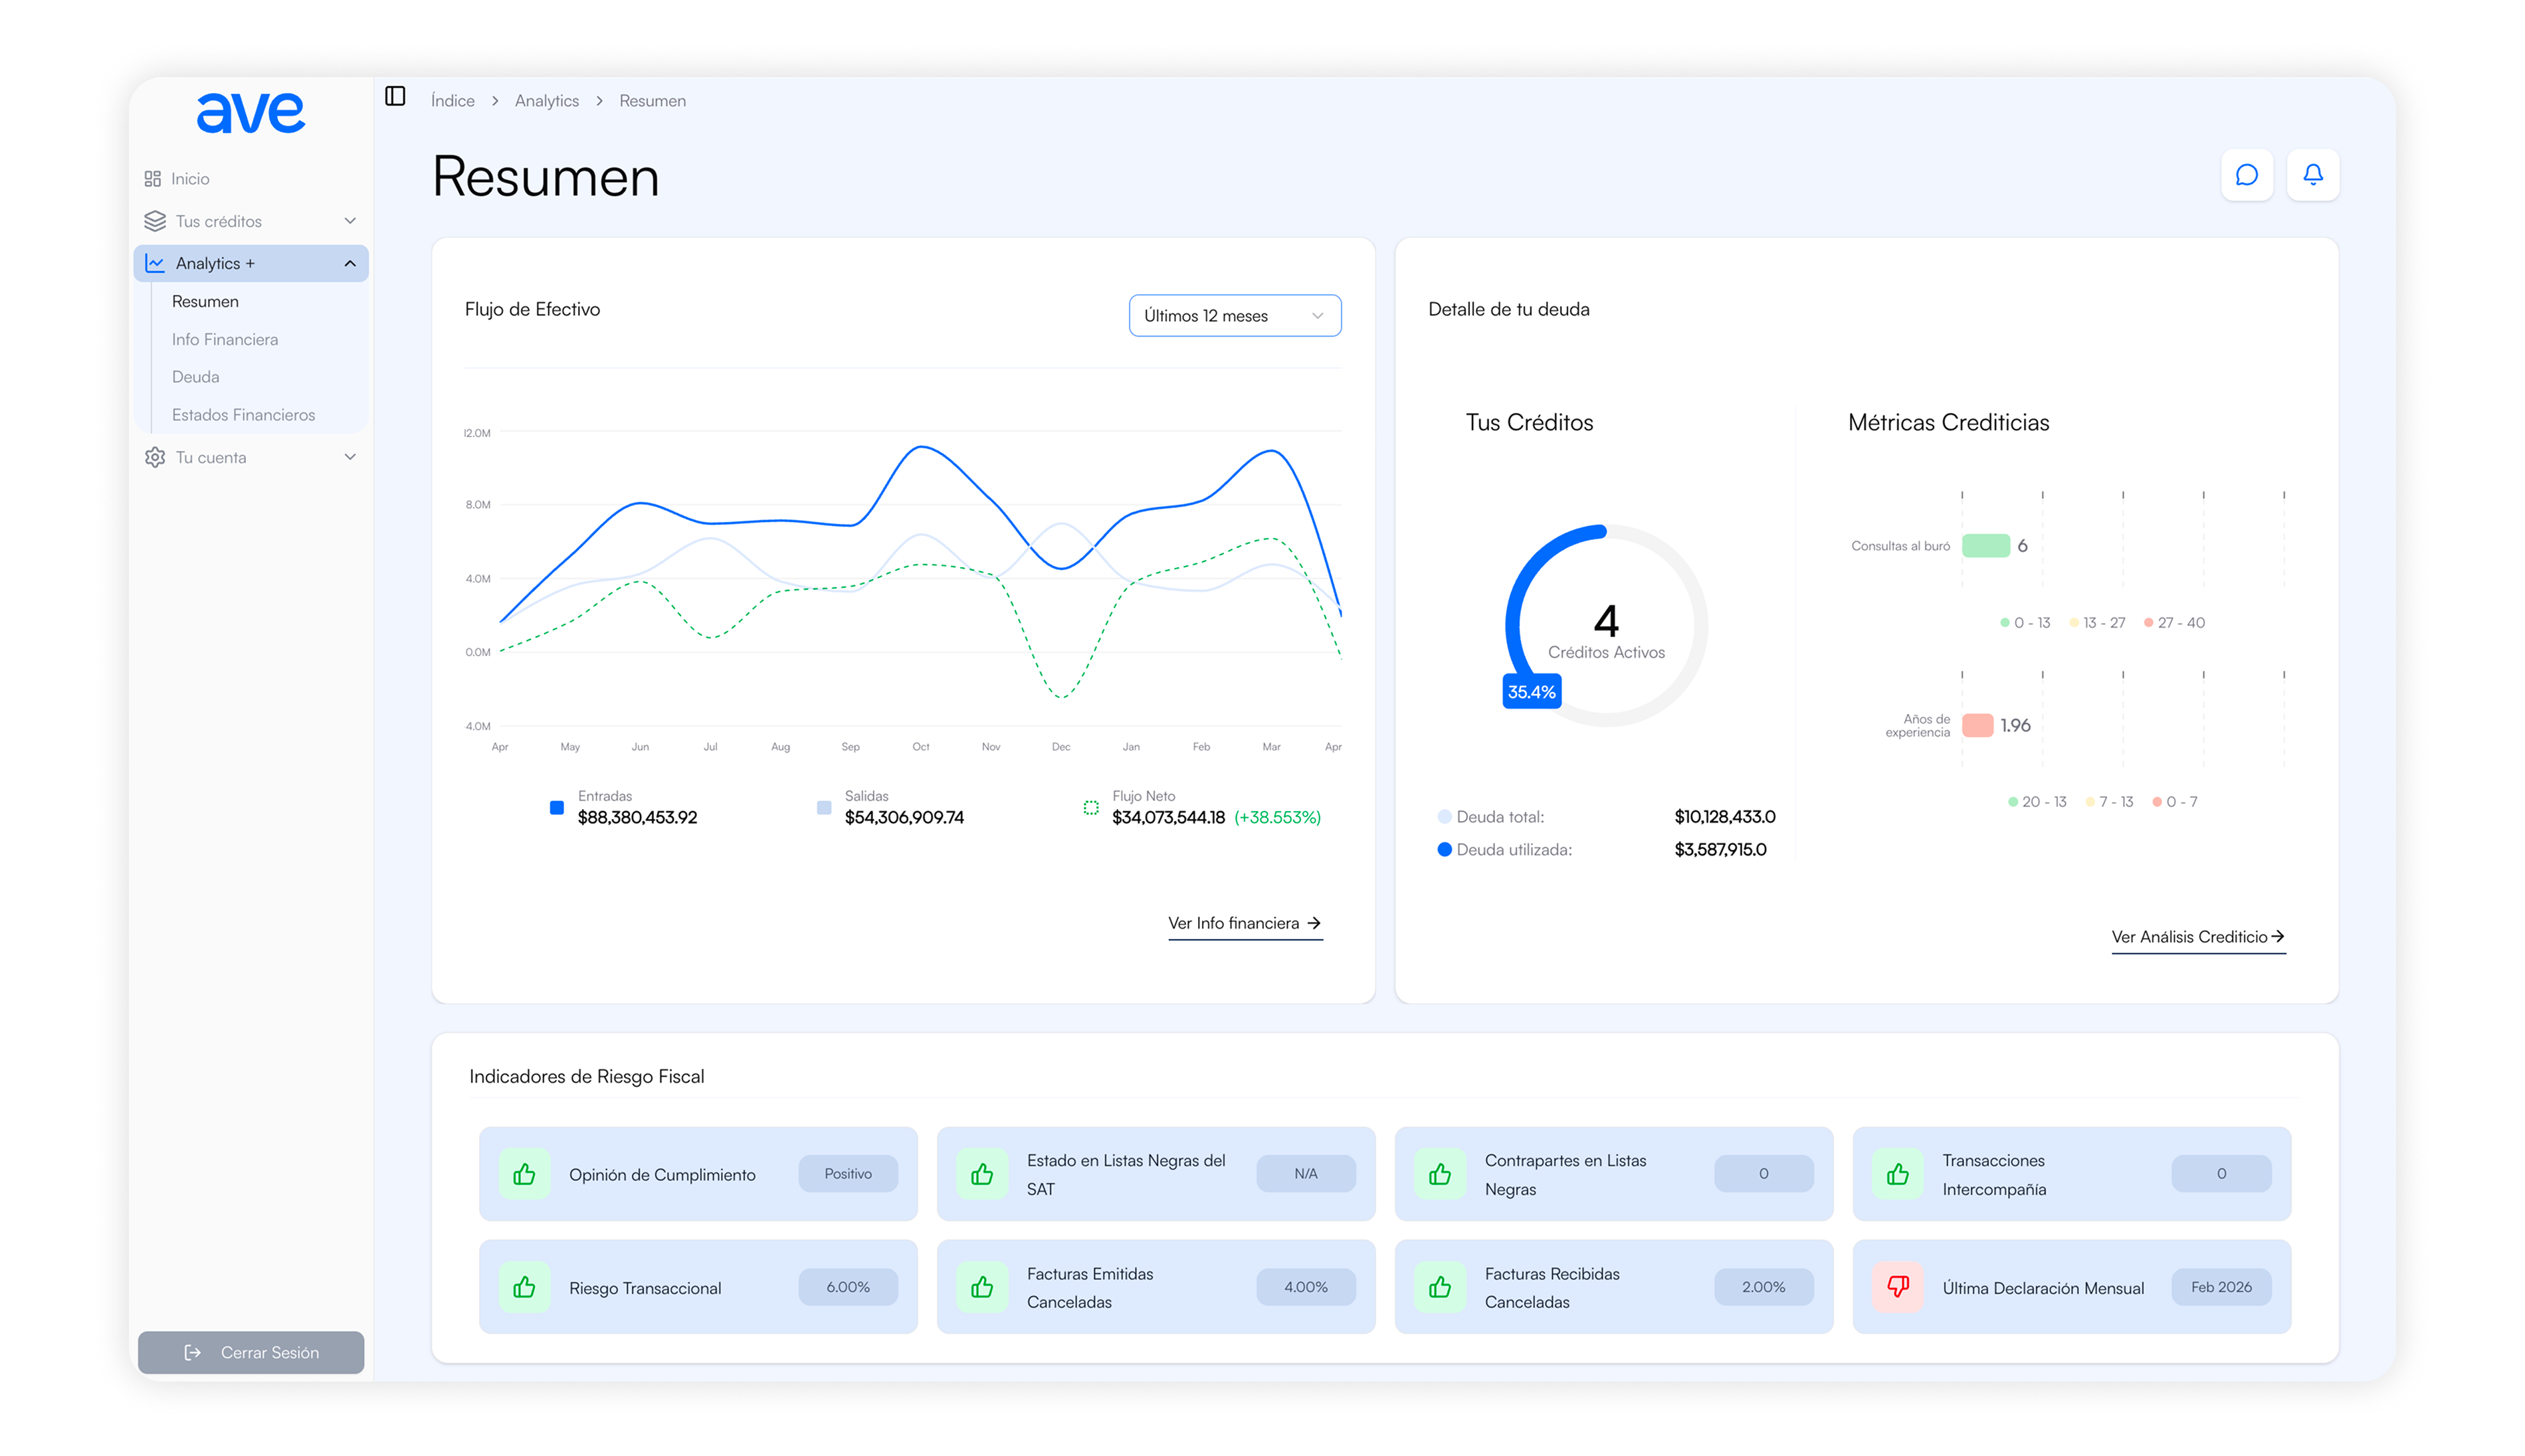
Task: Click thumbs-up icon for Transacciones Intercompañía
Action: tap(1898, 1174)
